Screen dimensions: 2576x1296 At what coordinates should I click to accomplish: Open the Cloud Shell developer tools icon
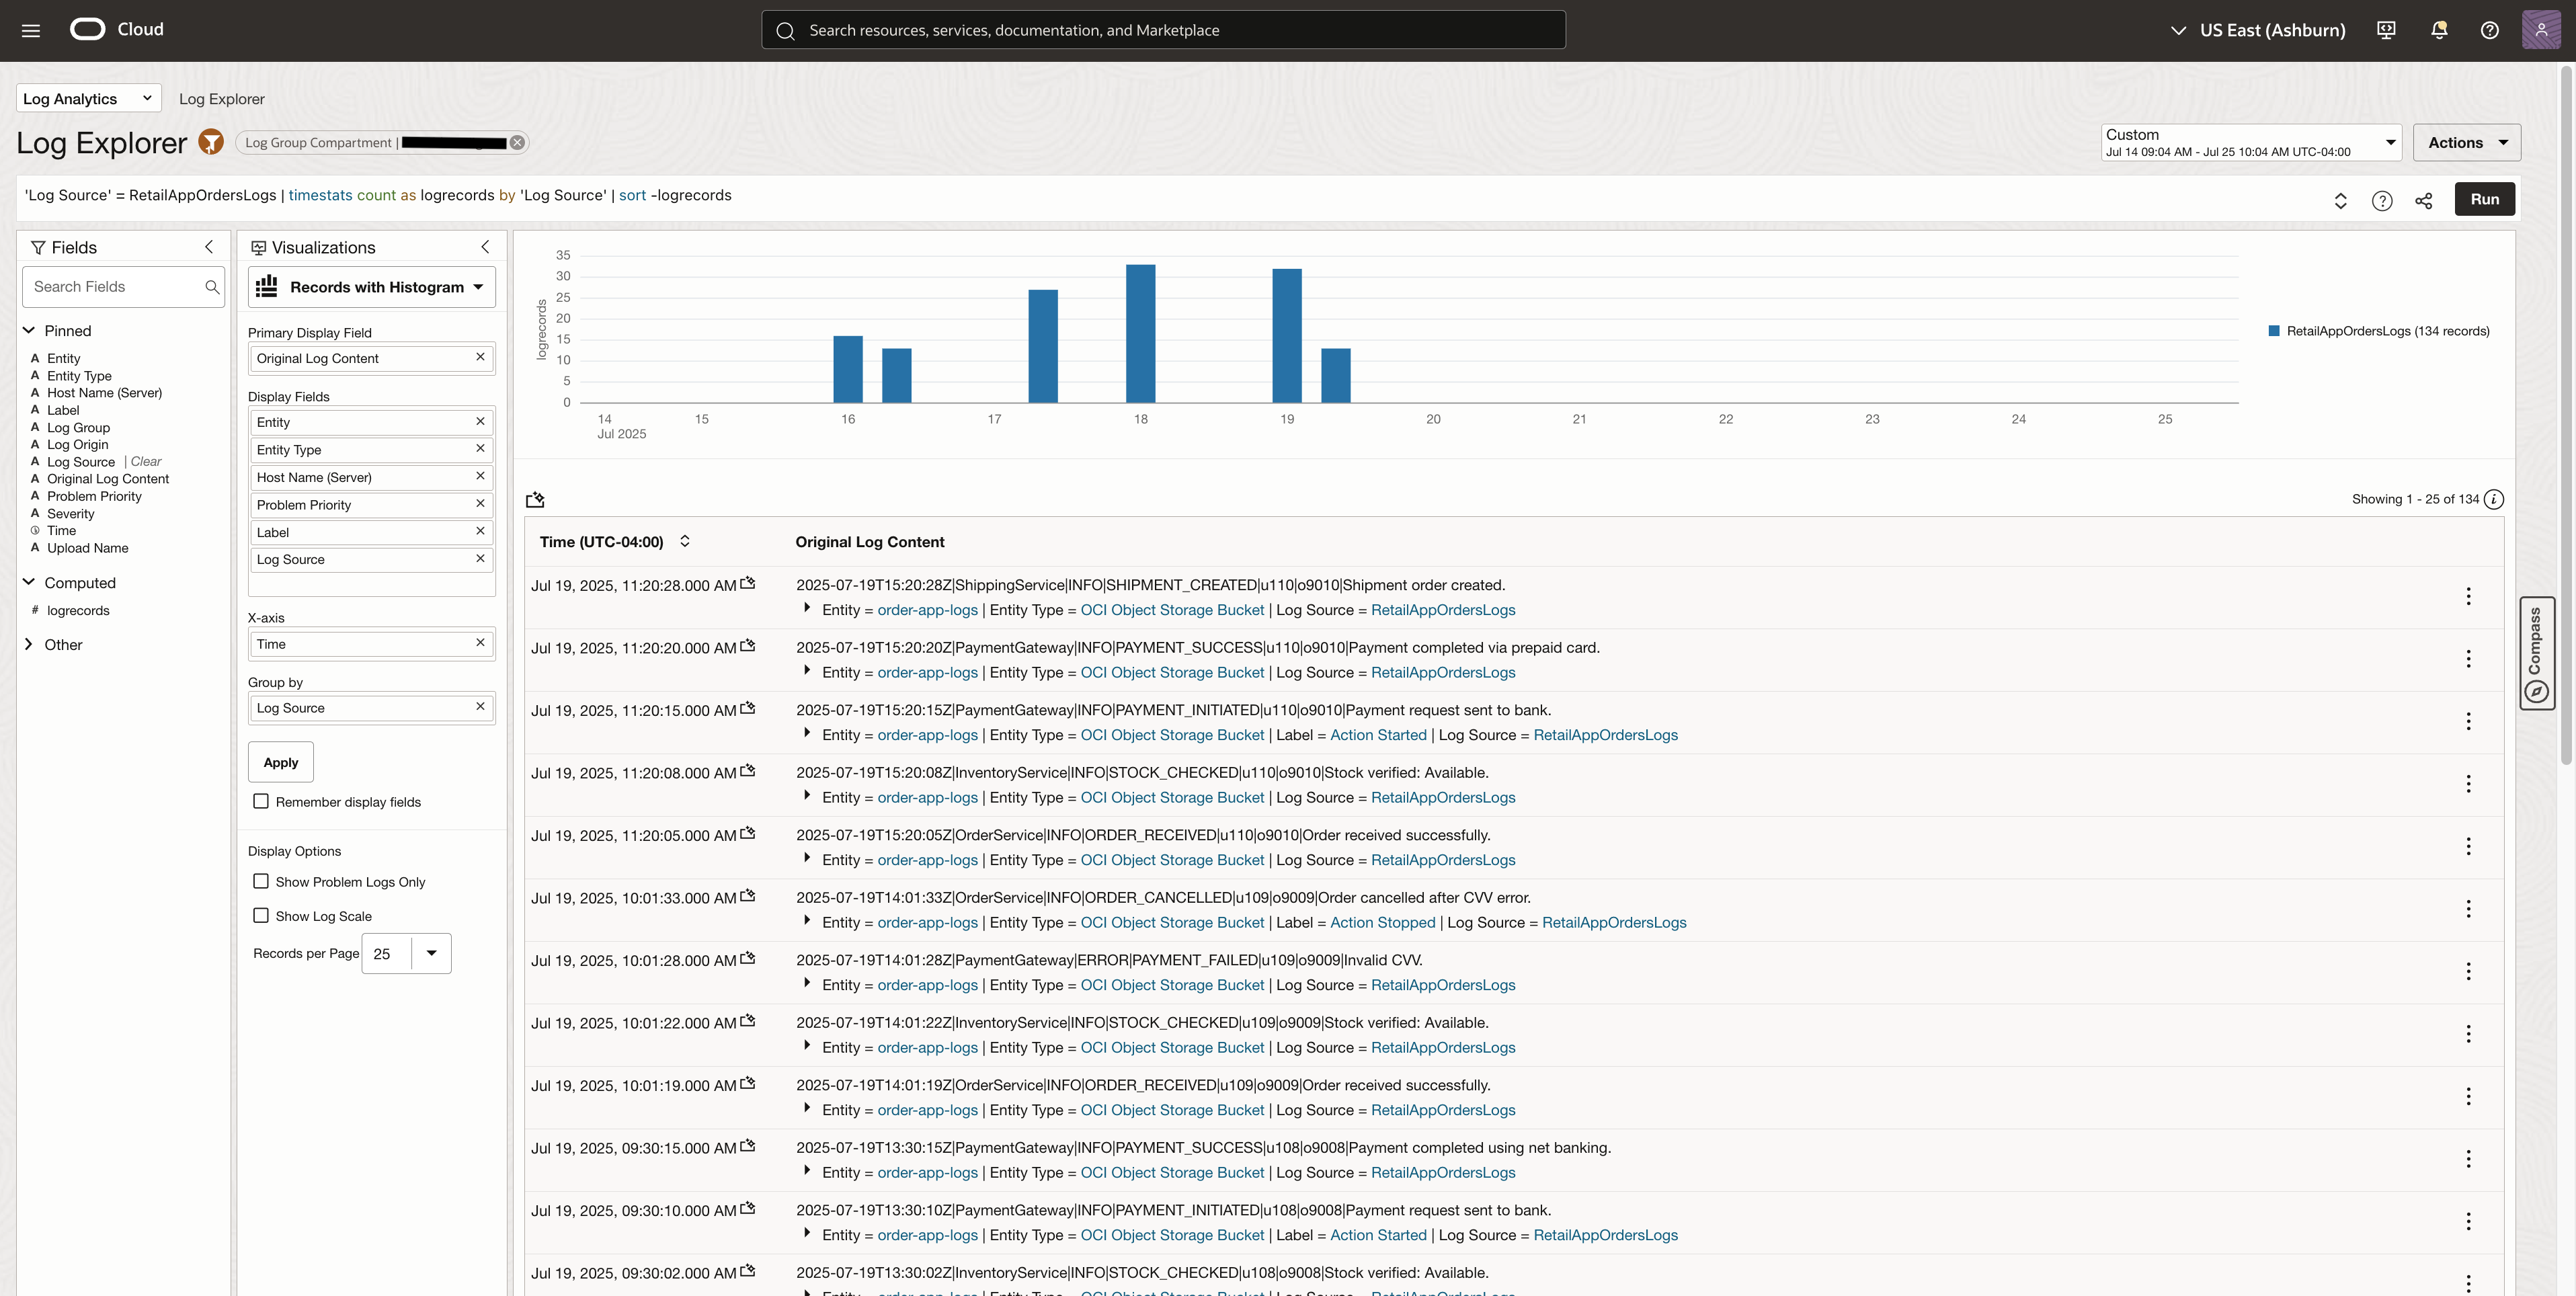pyautogui.click(x=2386, y=30)
